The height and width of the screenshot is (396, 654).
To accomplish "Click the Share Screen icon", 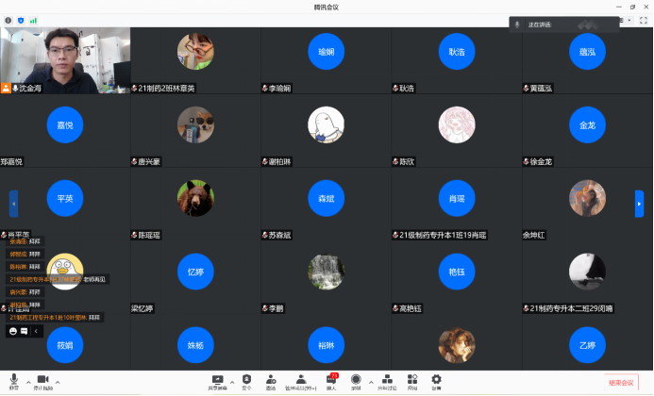I will pos(218,379).
